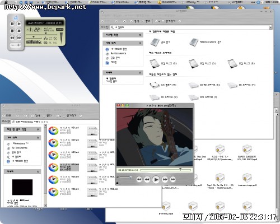Click the JAM PROJECT song title display
This screenshot has width=280, height=224.
point(45,23)
